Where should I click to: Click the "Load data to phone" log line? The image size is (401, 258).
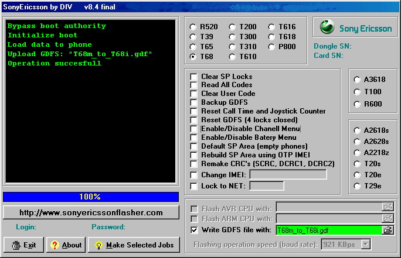coord(50,44)
